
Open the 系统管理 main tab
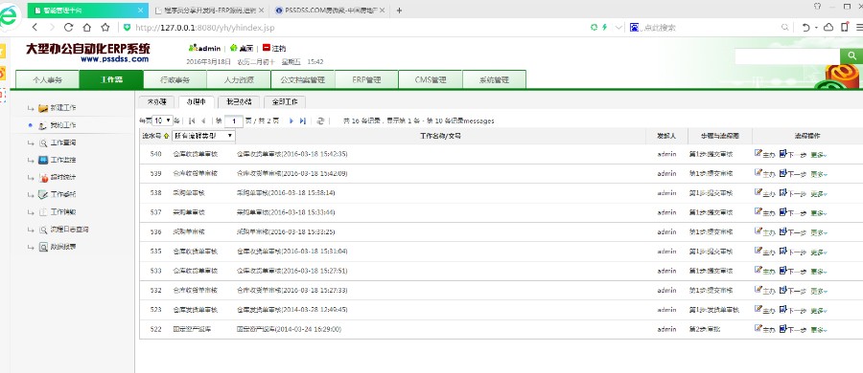494,79
